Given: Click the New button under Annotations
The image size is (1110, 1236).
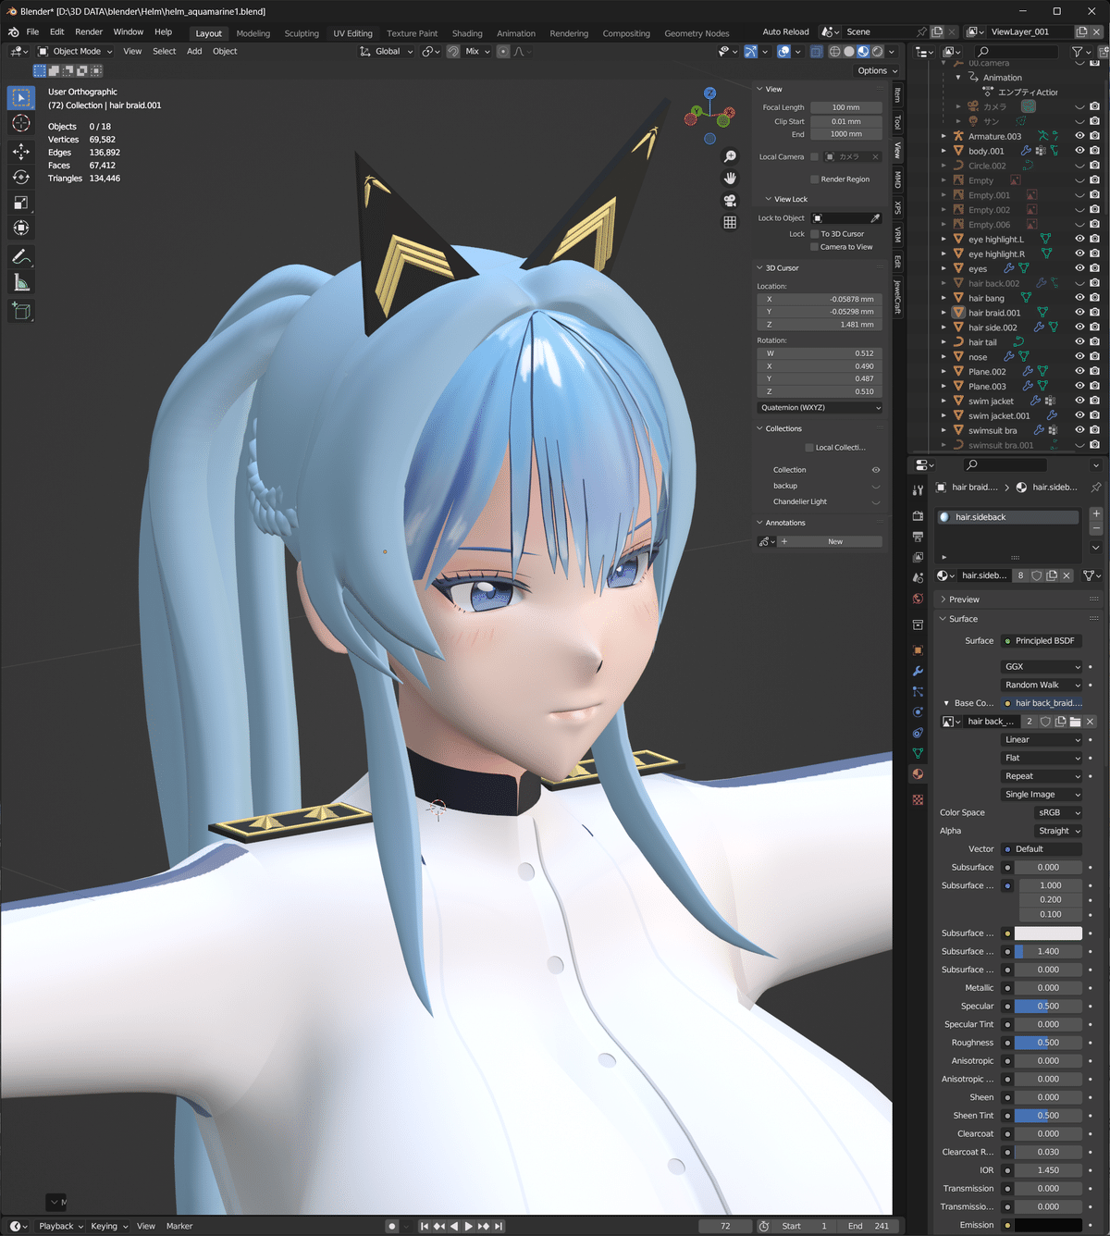Looking at the screenshot, I should pos(833,541).
